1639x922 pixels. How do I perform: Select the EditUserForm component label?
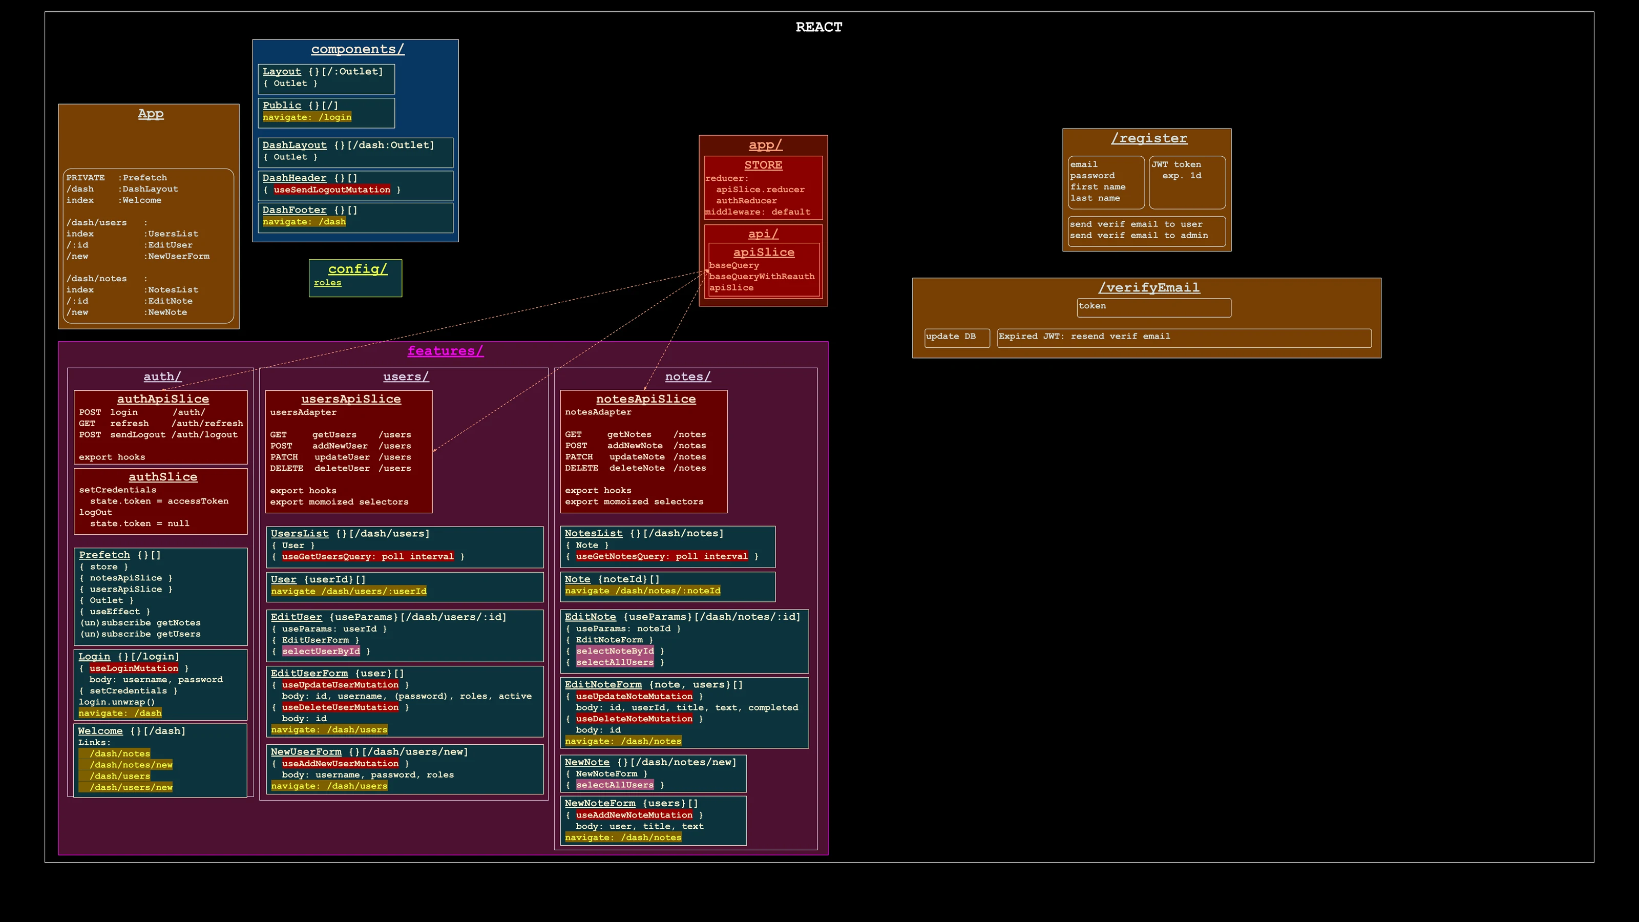click(309, 673)
